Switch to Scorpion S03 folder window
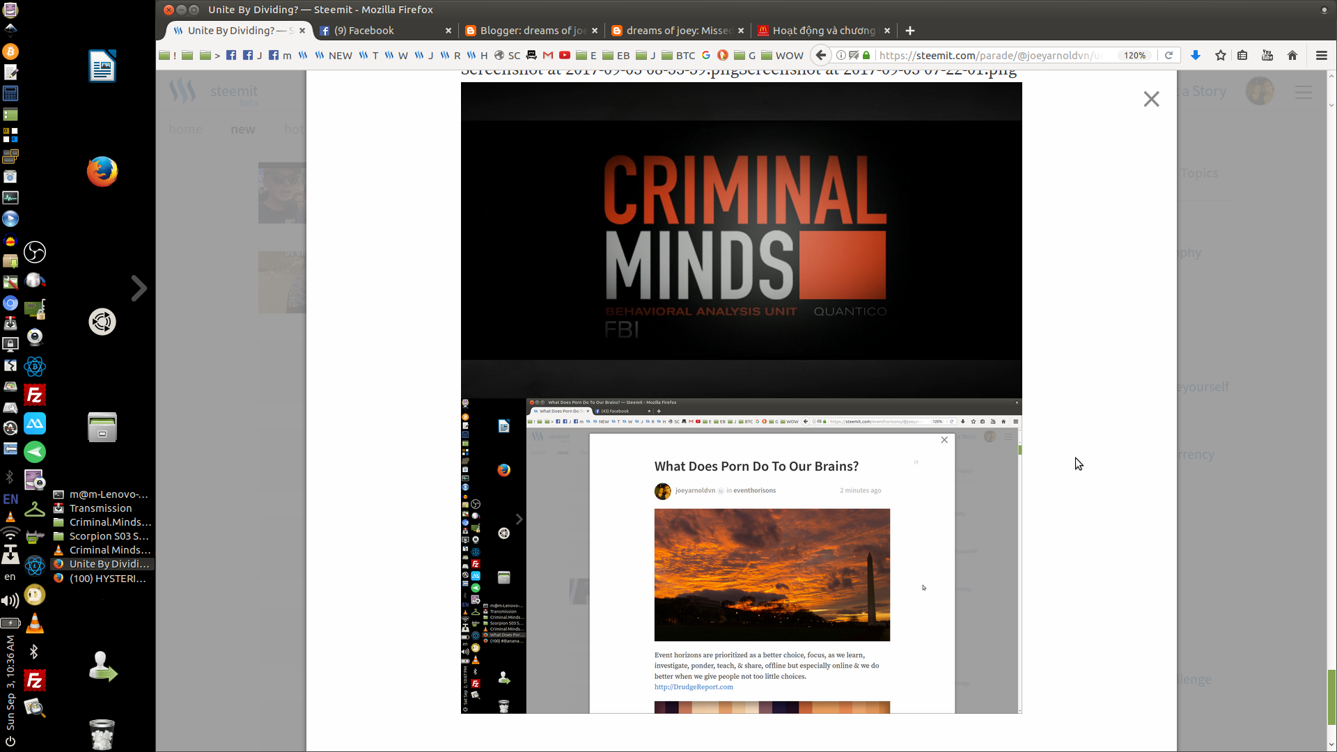1337x752 pixels. (102, 536)
